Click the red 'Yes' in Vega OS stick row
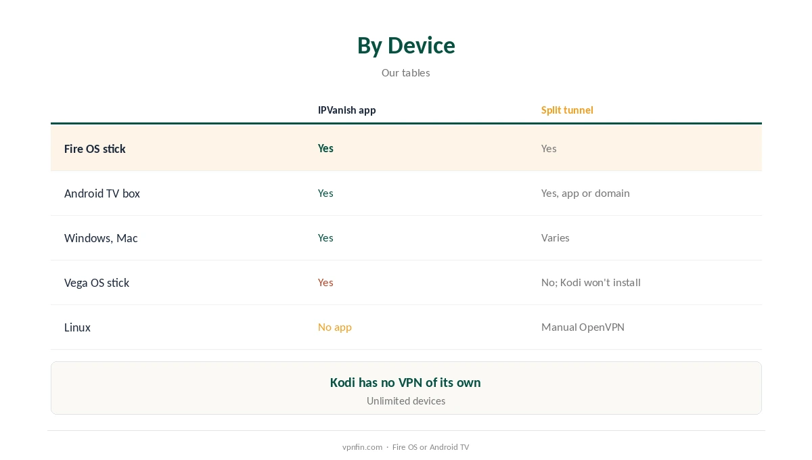 pos(325,282)
